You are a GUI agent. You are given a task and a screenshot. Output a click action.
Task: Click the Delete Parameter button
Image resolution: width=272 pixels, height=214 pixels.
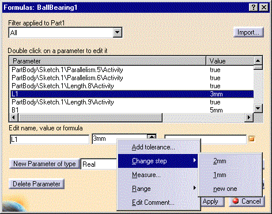(x=36, y=184)
